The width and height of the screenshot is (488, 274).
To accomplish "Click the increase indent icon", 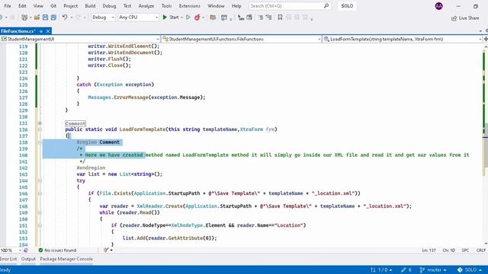I will pos(249,18).
